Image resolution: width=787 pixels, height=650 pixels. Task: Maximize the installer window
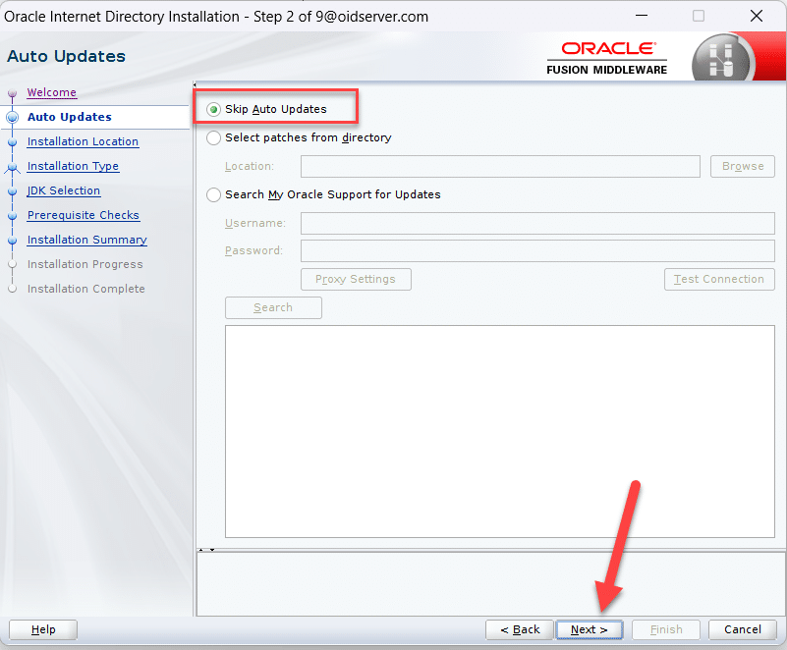pos(699,17)
